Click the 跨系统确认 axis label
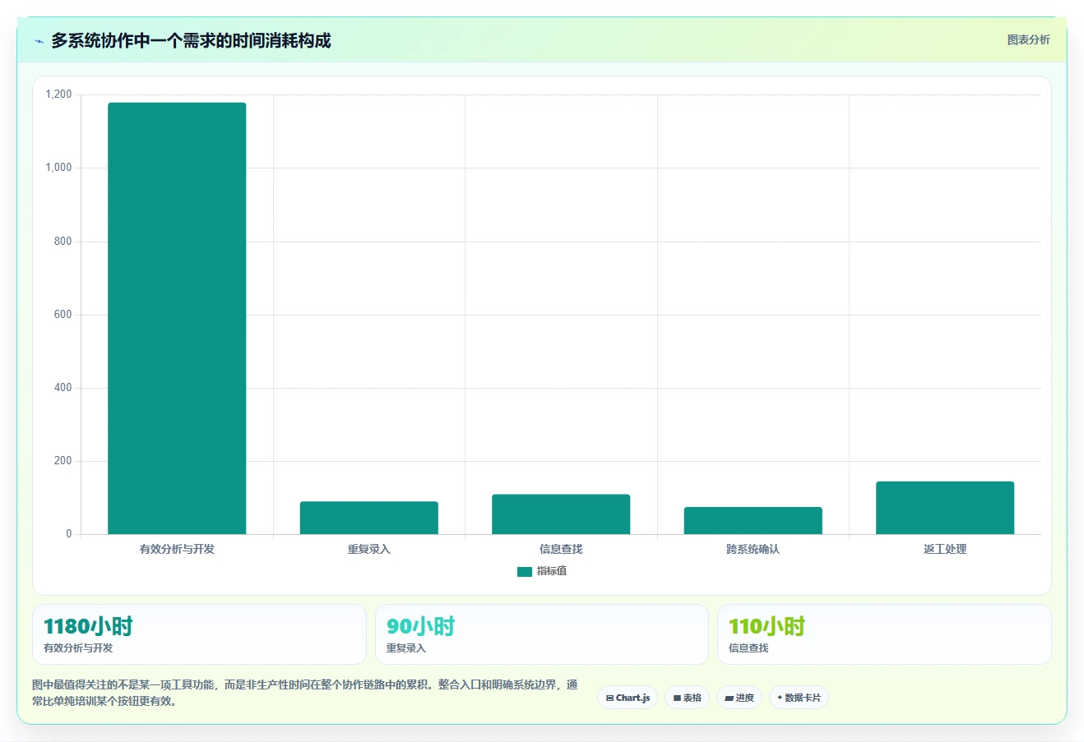 753,549
